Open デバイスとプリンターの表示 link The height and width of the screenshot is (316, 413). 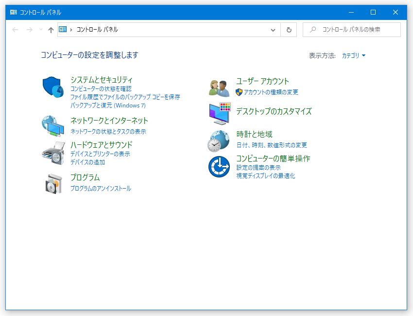point(101,154)
